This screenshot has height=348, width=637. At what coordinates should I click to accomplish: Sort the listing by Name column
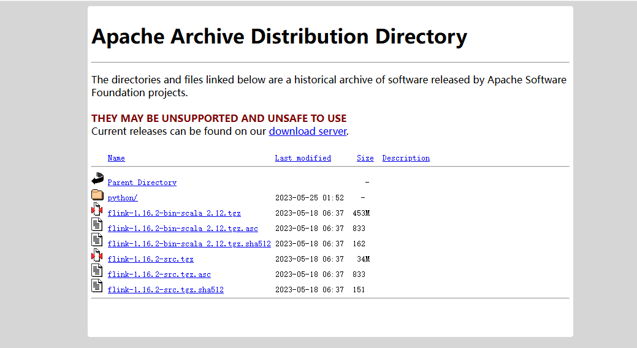click(116, 158)
